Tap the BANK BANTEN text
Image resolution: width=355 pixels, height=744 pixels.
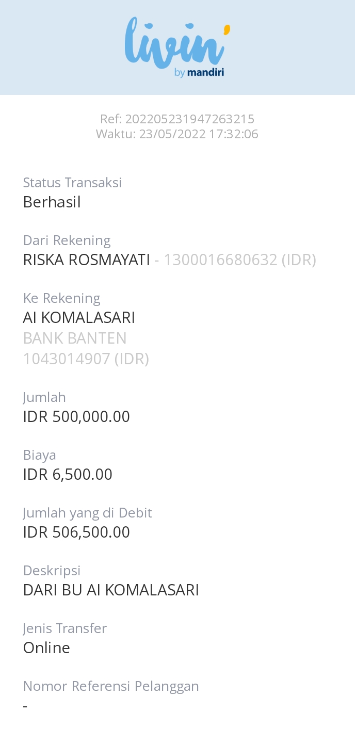[75, 338]
